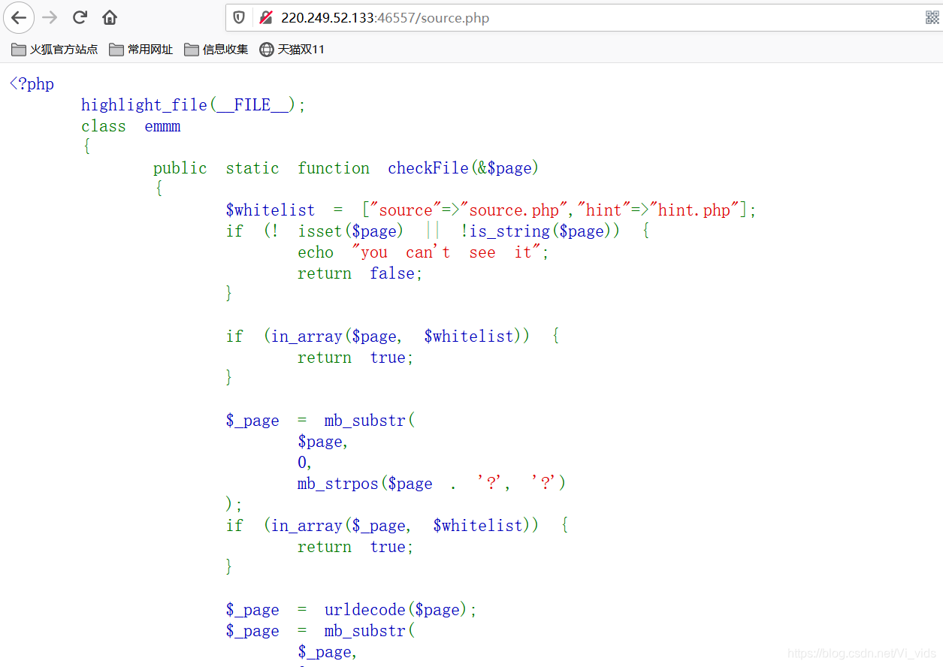The height and width of the screenshot is (667, 943).
Task: Click the first $_page = mb_substr( line
Action: pos(320,421)
